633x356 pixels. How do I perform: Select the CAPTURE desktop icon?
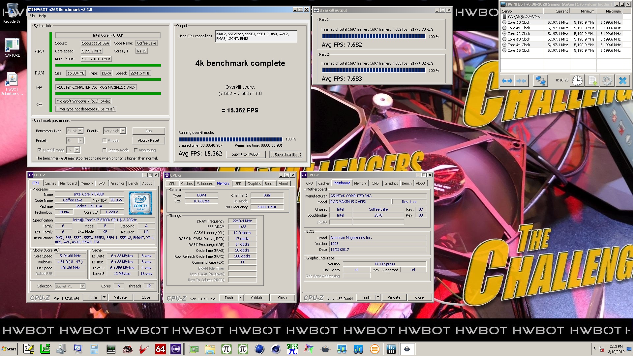[x=12, y=47]
